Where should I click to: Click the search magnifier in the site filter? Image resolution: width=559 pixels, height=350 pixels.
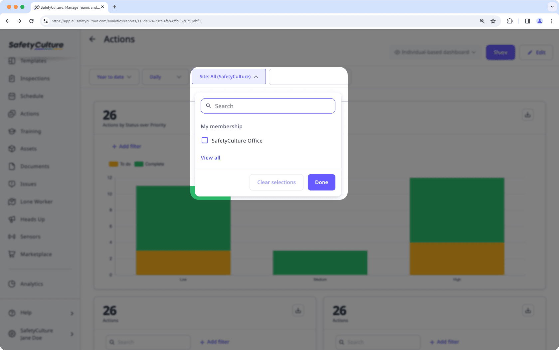pos(209,106)
